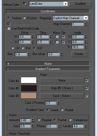This screenshot has width=97, height=136.
Task: Click the Color 2 Position input field
Action: point(51,103)
